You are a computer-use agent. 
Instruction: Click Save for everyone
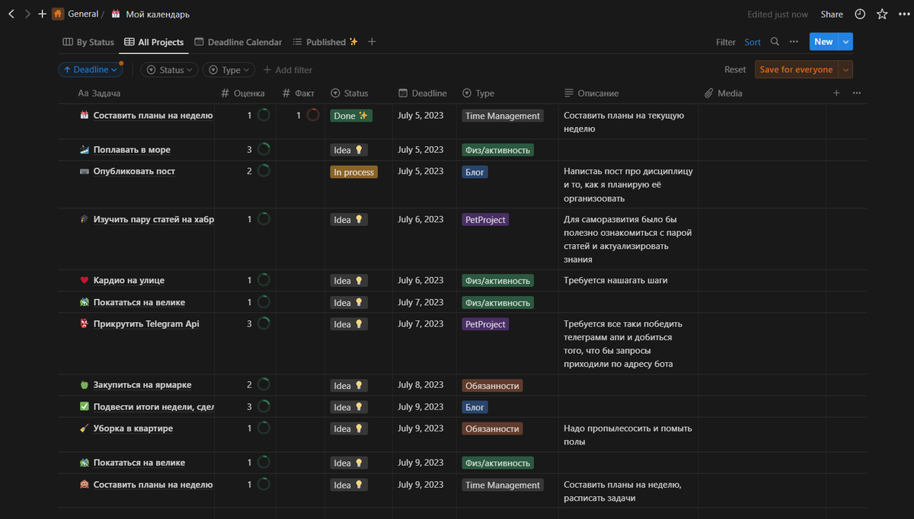796,69
